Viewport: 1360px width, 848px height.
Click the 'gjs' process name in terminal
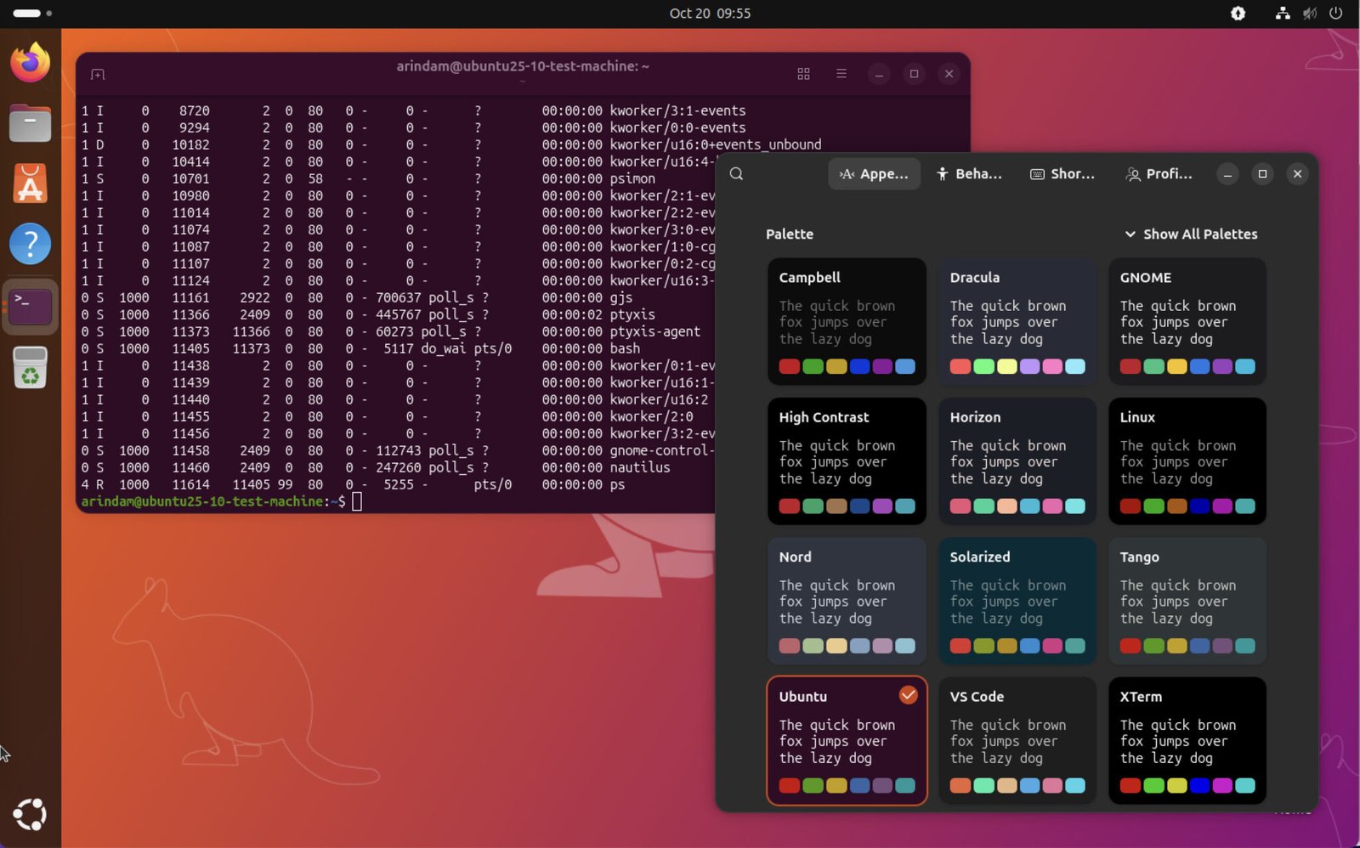coord(621,297)
